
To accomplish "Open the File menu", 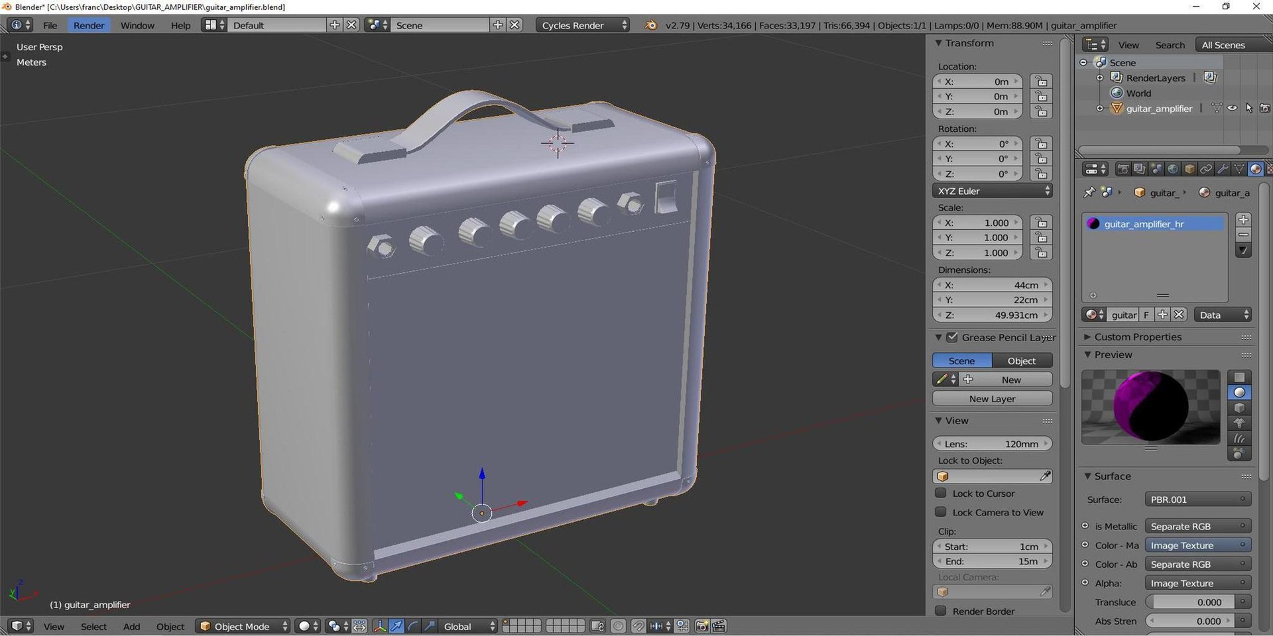I will 50,25.
